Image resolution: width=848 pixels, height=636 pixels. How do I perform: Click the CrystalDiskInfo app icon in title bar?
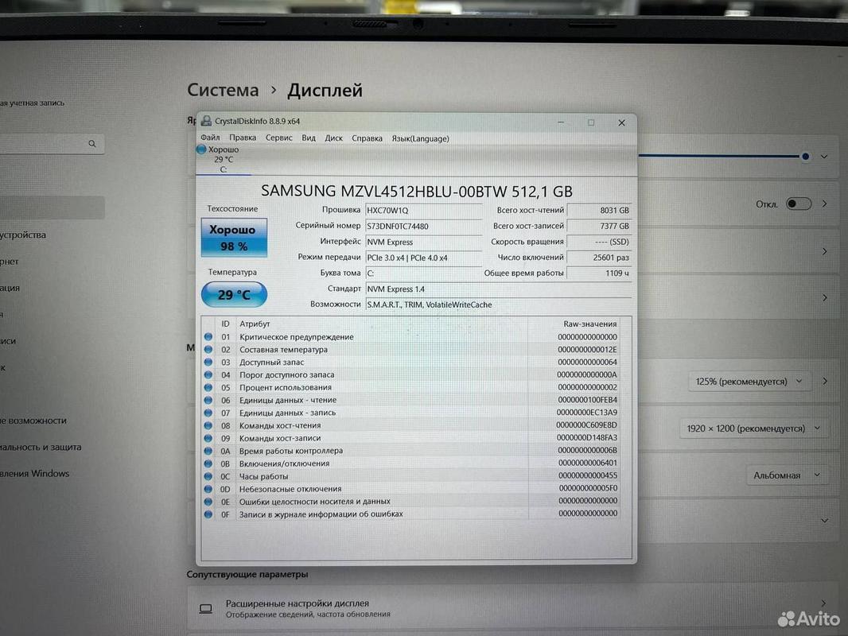[206, 121]
